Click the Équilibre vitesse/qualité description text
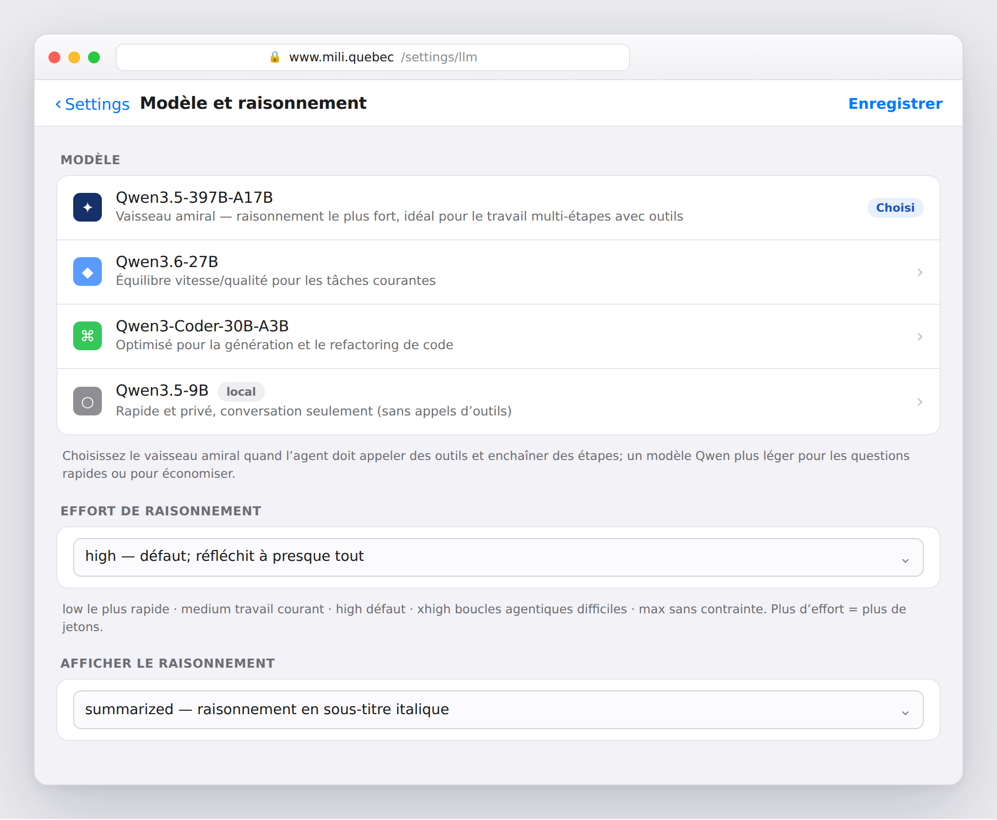This screenshot has height=820, width=997. [276, 280]
